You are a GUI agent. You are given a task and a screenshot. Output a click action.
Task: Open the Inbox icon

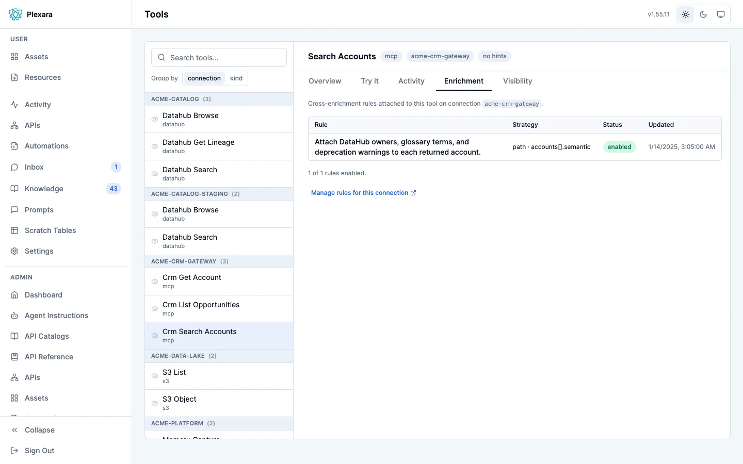pos(14,167)
